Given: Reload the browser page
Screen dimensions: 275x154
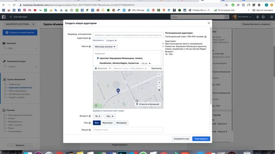Looking at the screenshot, I should (x=14, y=5).
